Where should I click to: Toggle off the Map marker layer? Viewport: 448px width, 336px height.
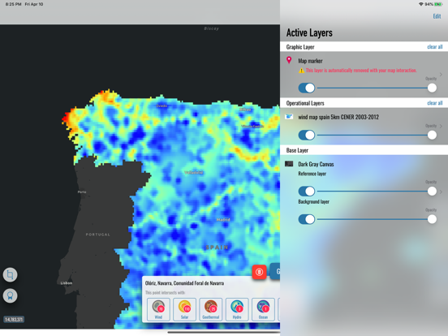(307, 88)
